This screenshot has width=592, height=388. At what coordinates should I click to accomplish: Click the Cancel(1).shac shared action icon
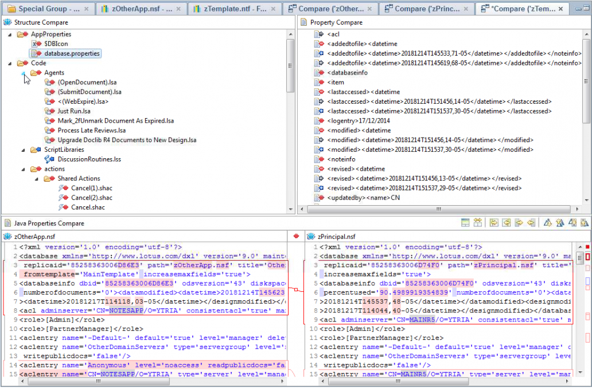point(63,188)
